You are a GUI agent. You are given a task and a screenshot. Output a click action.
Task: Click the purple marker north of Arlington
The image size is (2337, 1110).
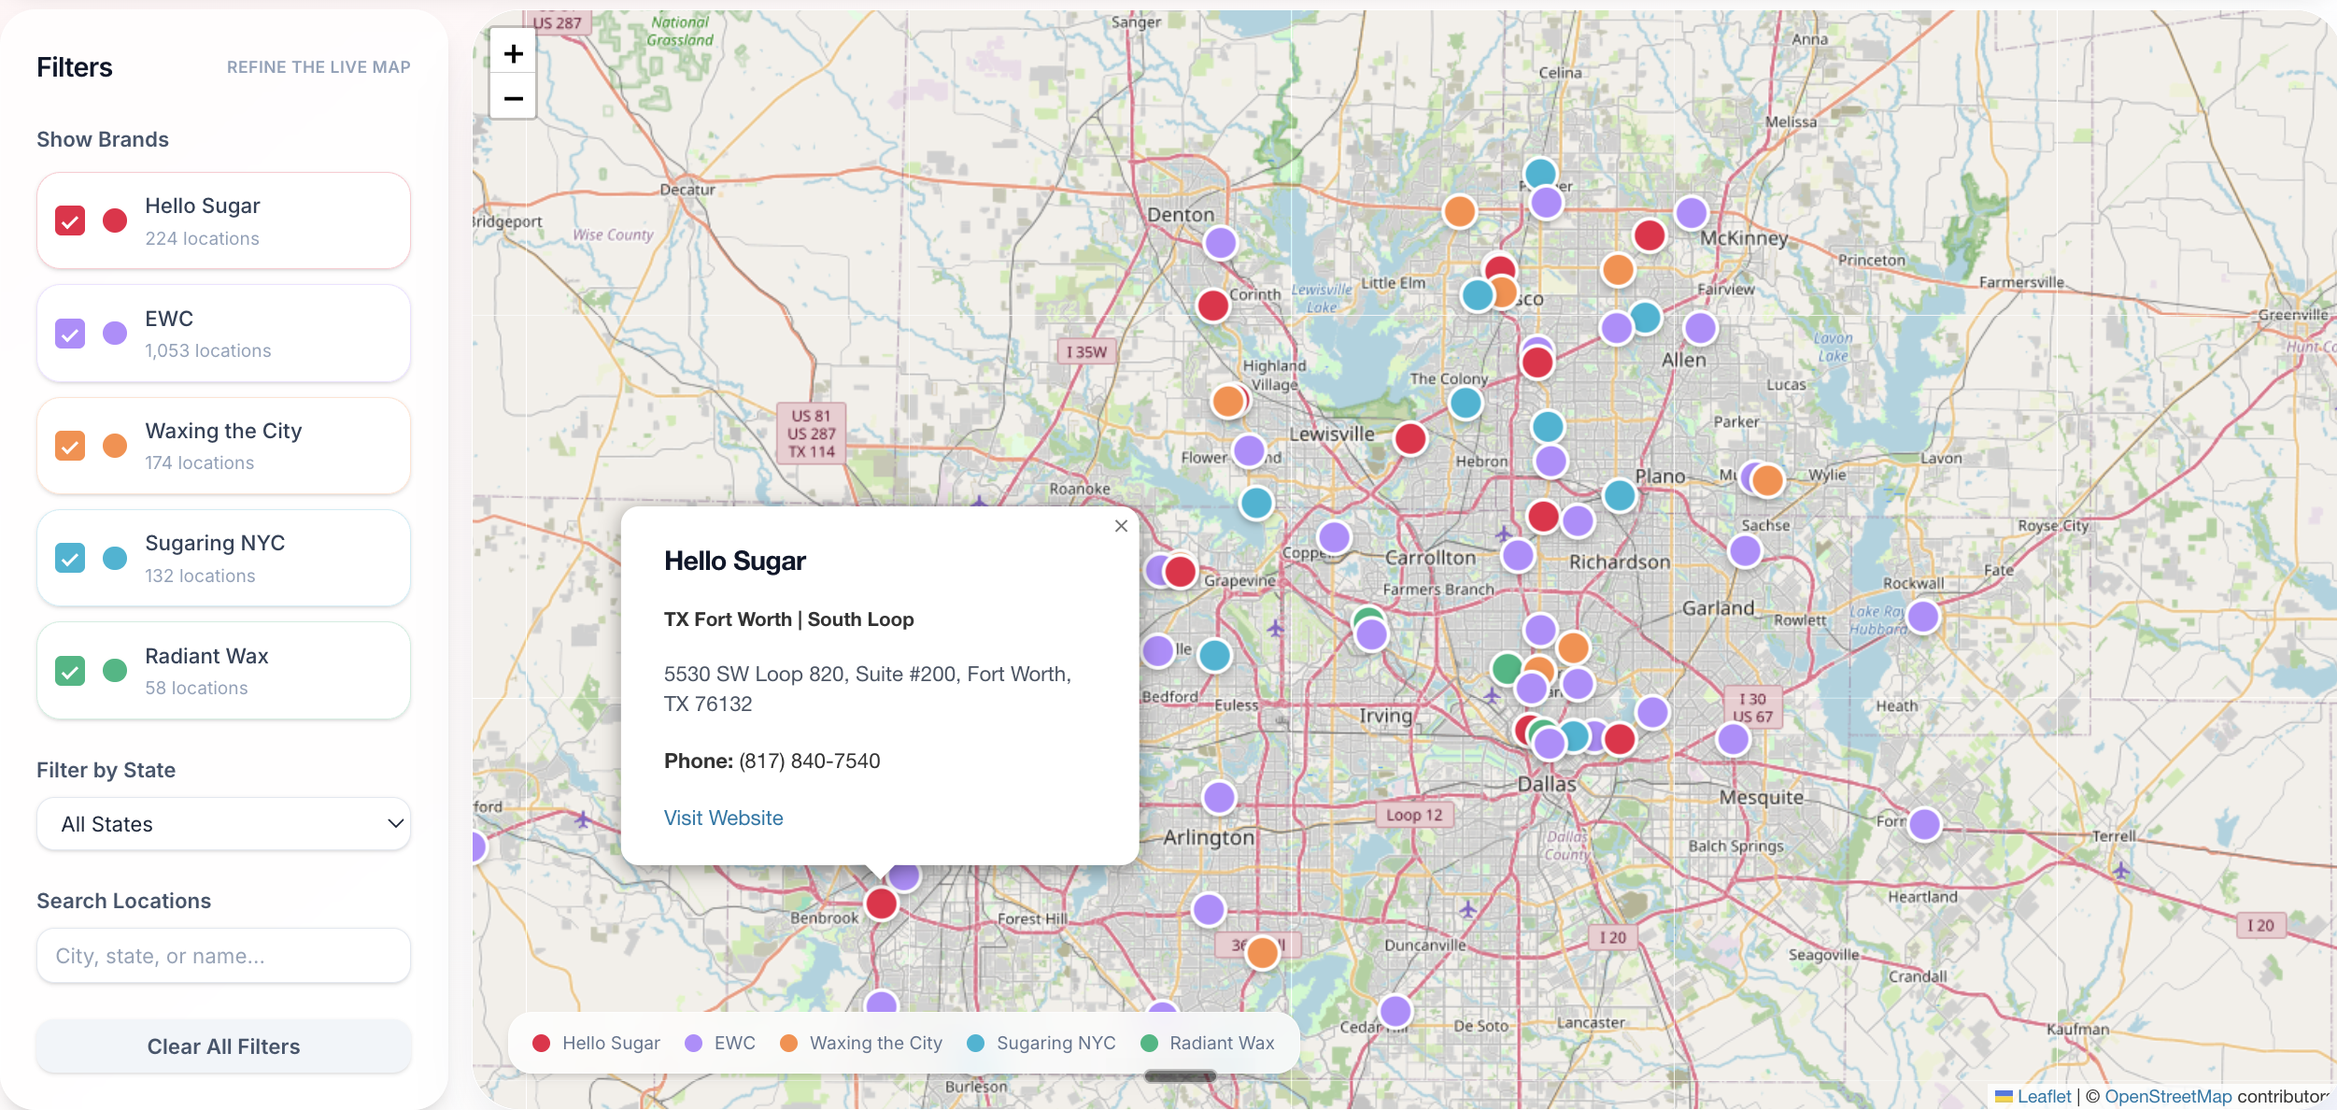coord(1219,798)
